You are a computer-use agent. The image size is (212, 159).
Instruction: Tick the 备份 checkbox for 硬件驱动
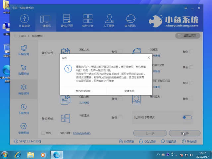191,98
